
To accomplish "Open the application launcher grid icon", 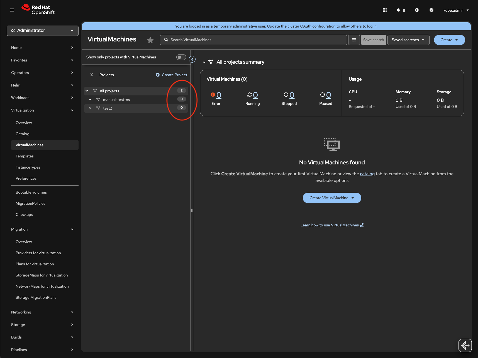I will pos(385,10).
